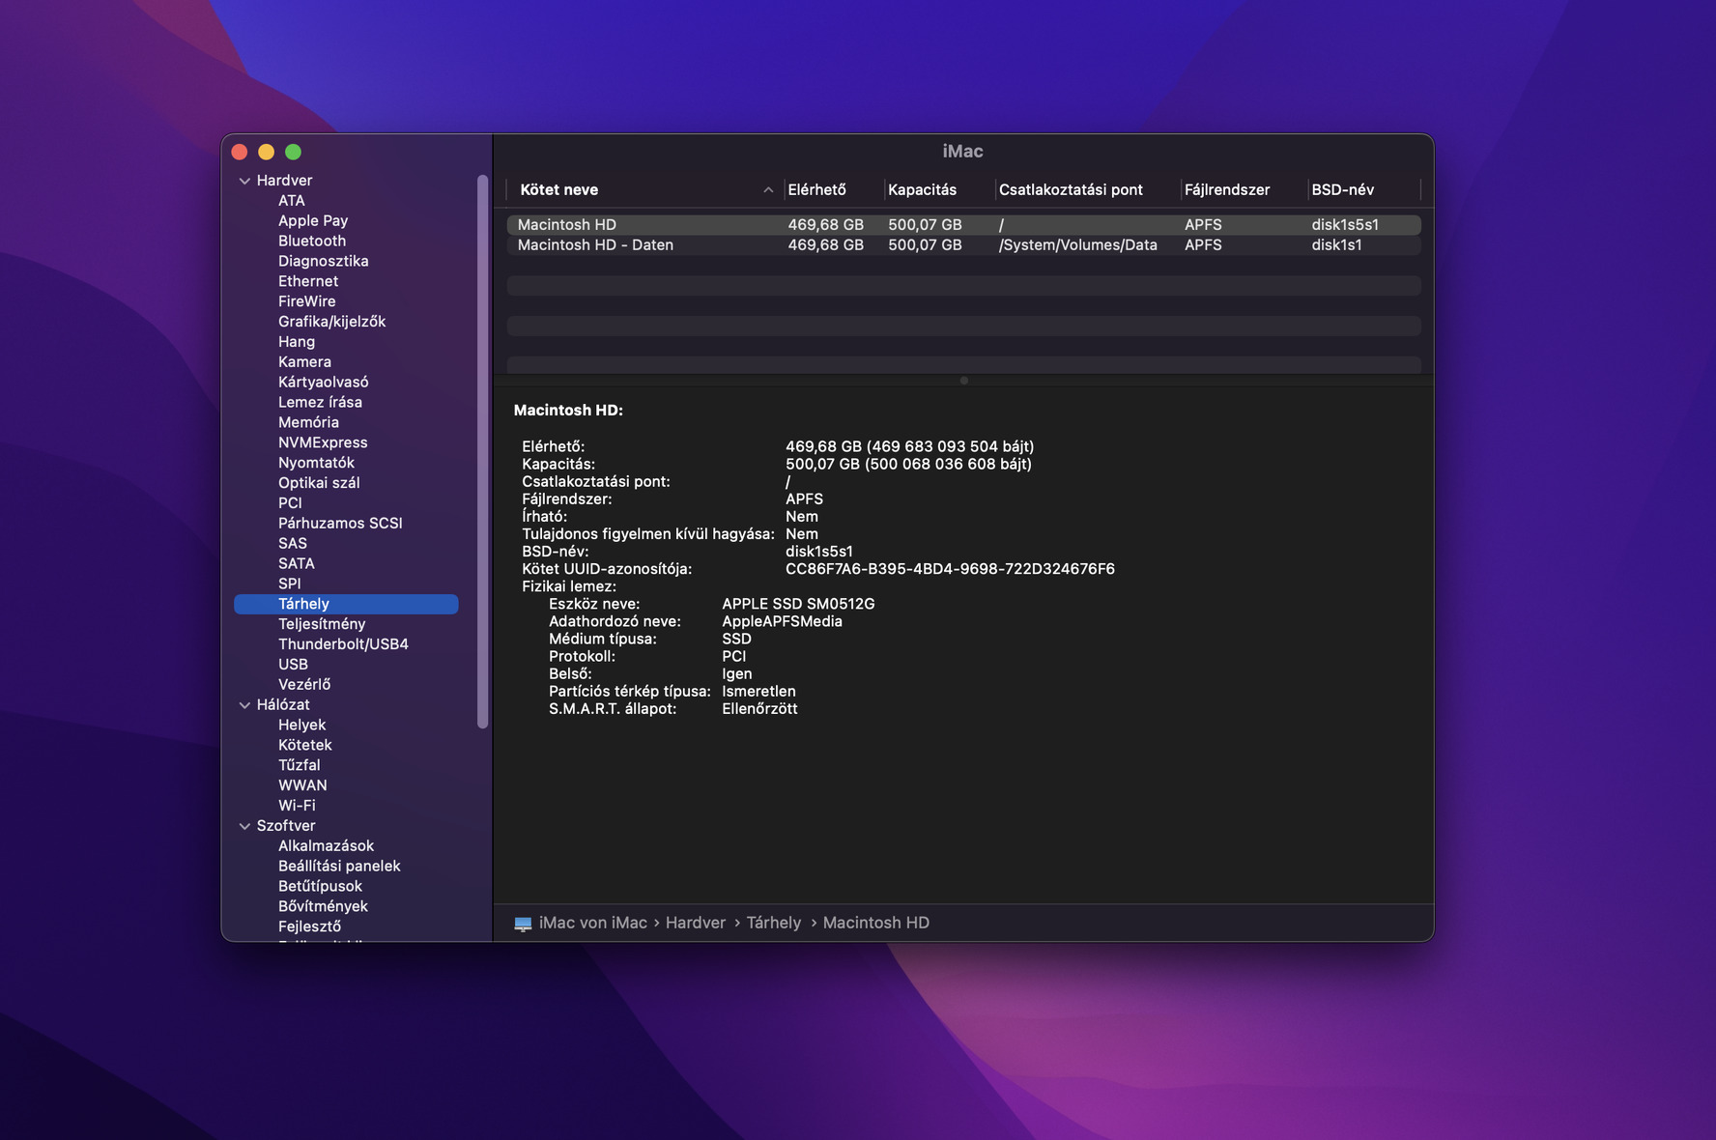1716x1140 pixels.
Task: Sort volumes by Elérhető column
Action: [x=817, y=190]
